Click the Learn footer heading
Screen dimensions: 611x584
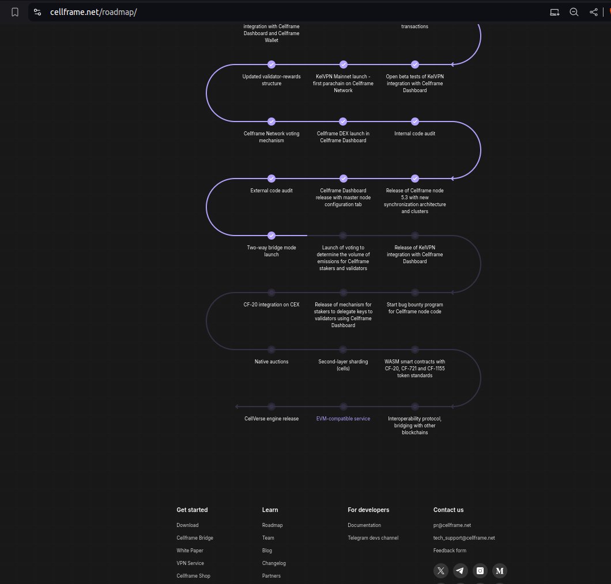point(270,510)
